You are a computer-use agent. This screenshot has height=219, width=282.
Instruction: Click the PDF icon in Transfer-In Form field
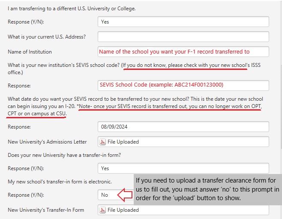(x=102, y=210)
